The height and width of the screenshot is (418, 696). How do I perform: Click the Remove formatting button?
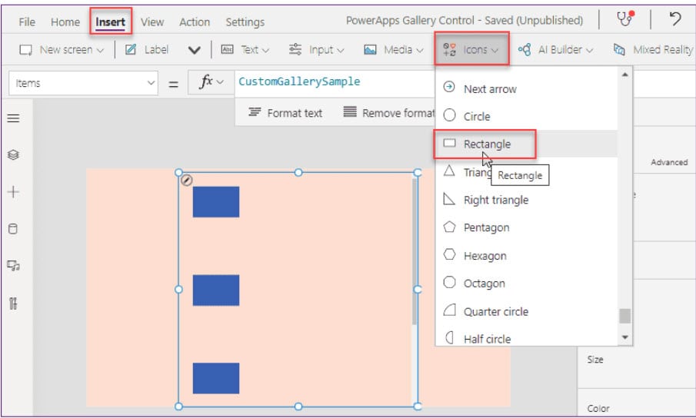point(389,113)
